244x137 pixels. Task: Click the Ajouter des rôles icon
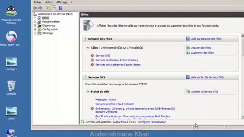tap(188, 48)
